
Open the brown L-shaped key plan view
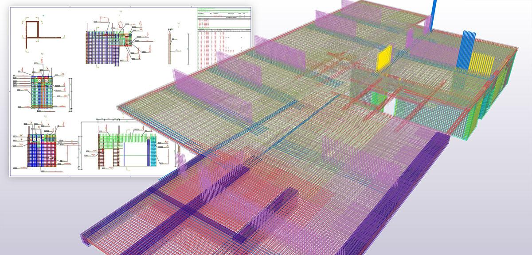tap(32, 33)
